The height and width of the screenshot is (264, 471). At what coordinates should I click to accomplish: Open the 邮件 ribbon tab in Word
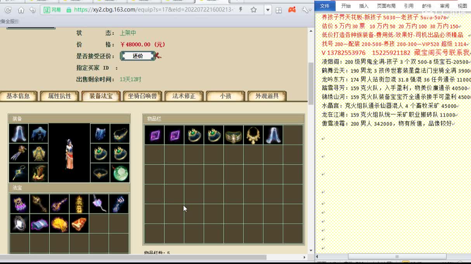426,6
